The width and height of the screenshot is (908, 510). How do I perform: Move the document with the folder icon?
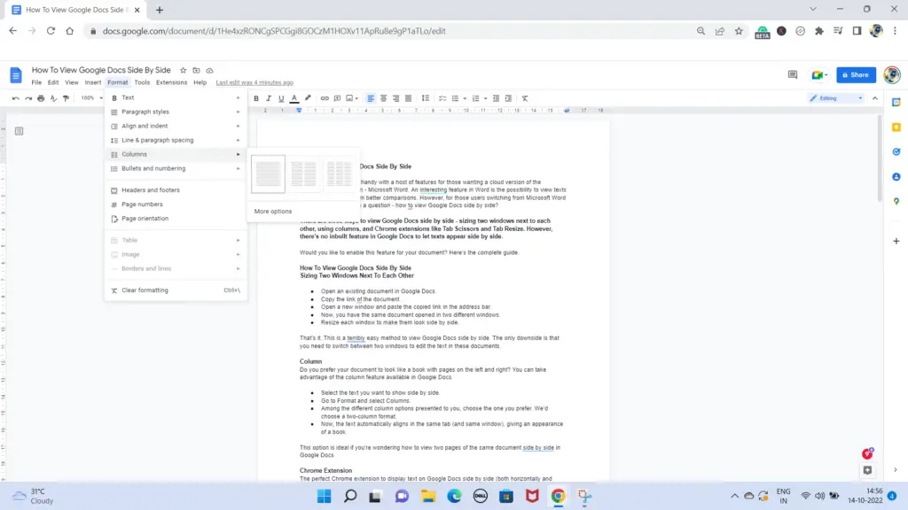(196, 71)
